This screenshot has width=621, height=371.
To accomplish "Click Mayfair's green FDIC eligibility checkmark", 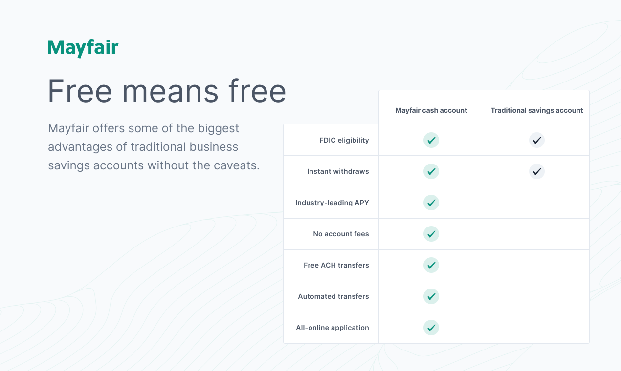I will 431,140.
